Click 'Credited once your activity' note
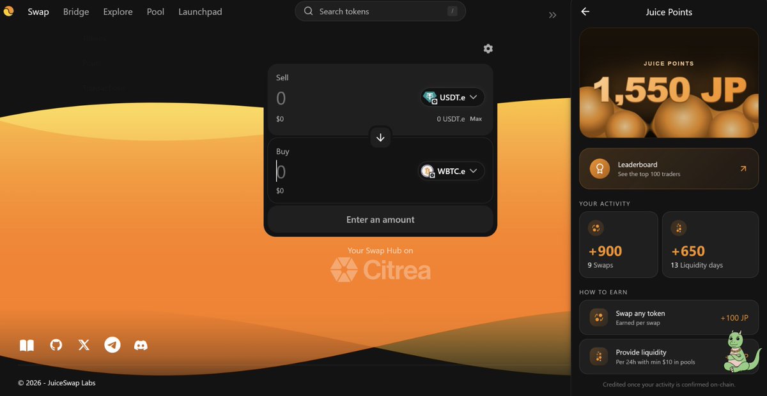Viewport: 767px width, 396px height. click(669, 385)
